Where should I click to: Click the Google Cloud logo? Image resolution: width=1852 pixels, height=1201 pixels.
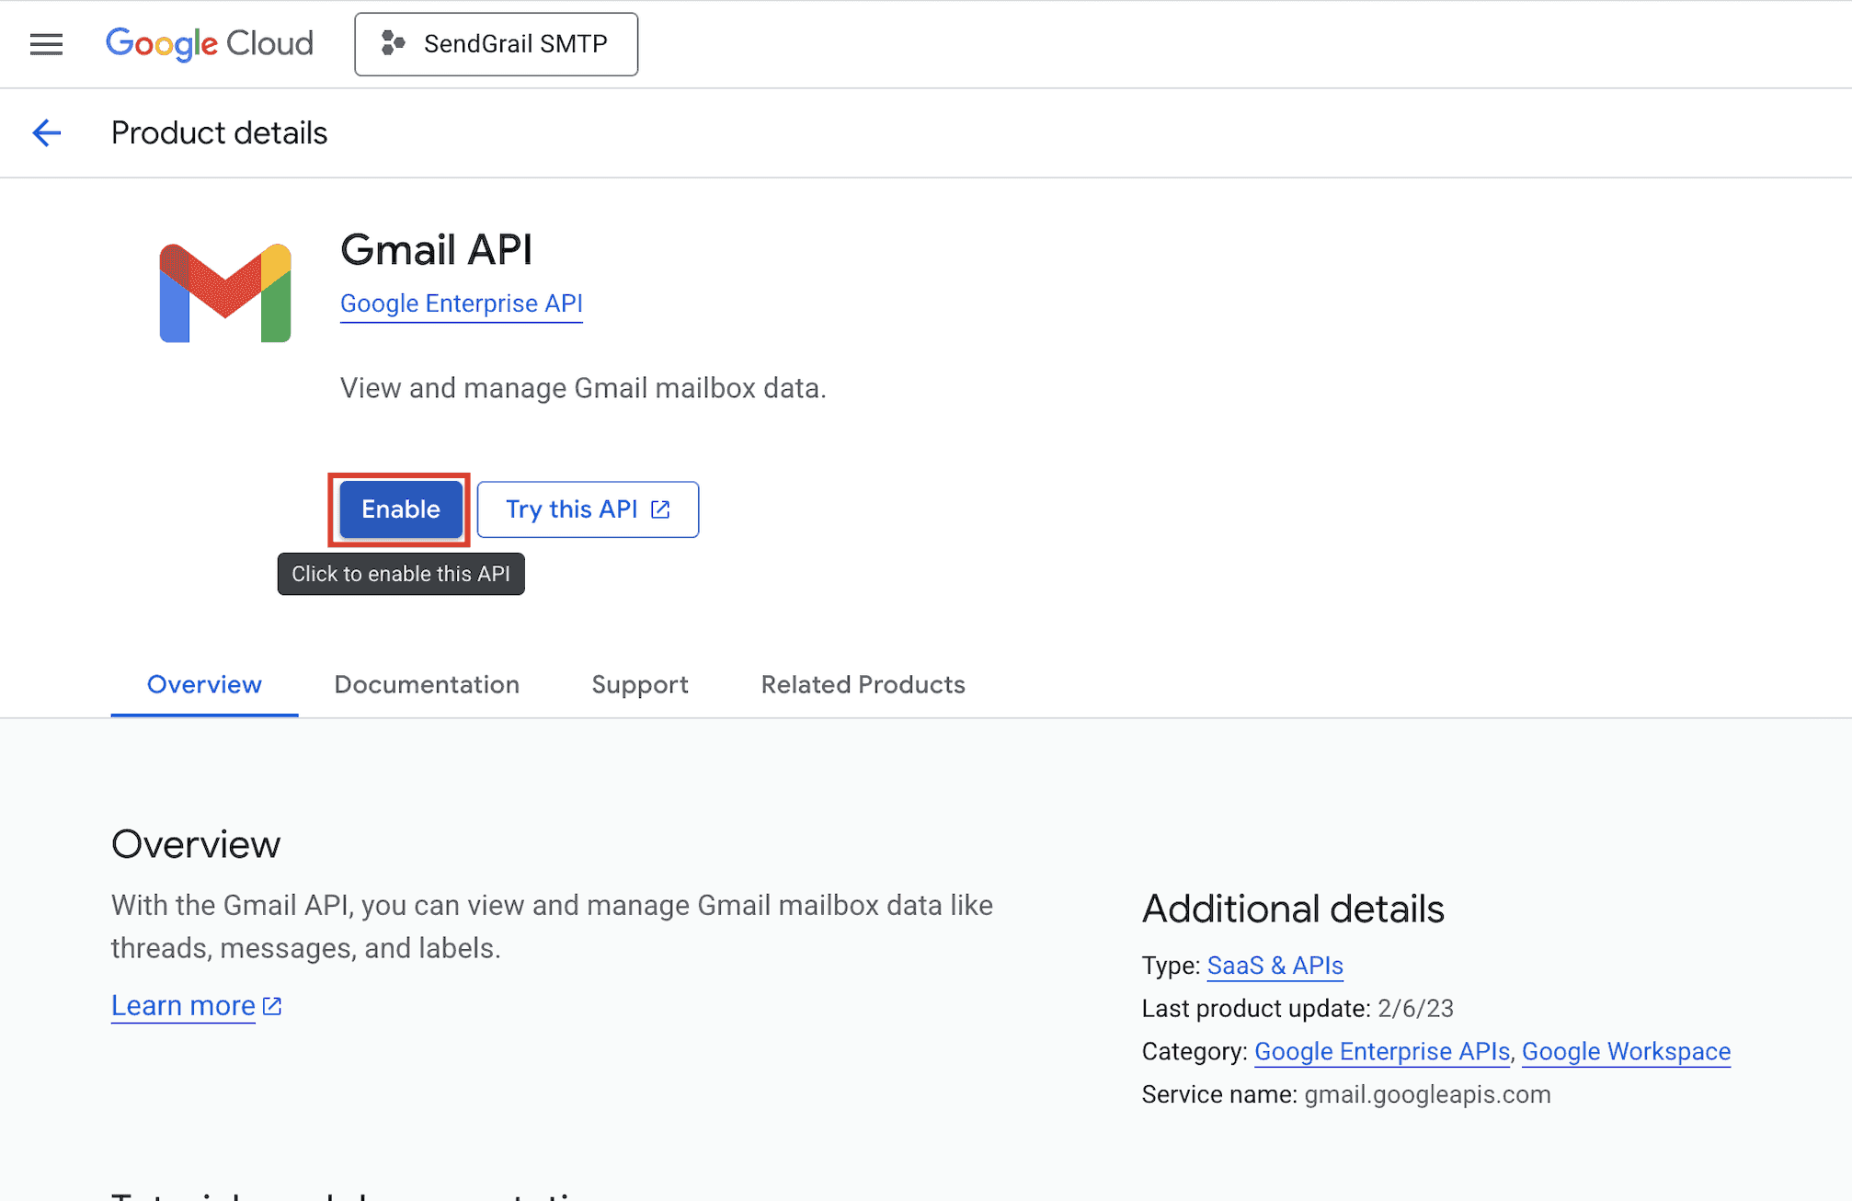[210, 44]
